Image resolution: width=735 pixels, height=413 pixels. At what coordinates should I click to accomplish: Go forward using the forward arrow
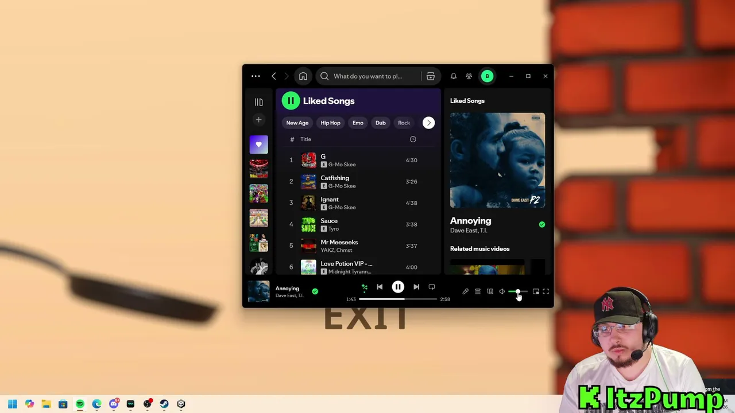pos(287,76)
